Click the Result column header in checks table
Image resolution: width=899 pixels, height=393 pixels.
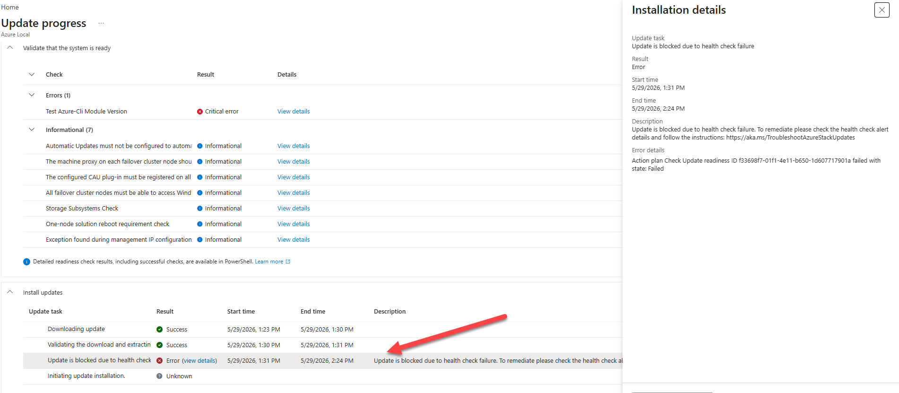tap(206, 75)
